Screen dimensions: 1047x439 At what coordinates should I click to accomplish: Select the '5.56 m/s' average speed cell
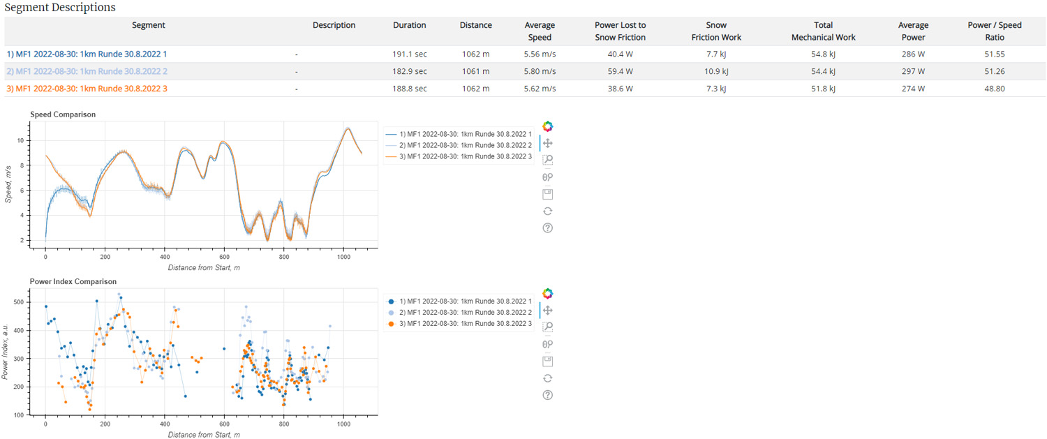(540, 54)
